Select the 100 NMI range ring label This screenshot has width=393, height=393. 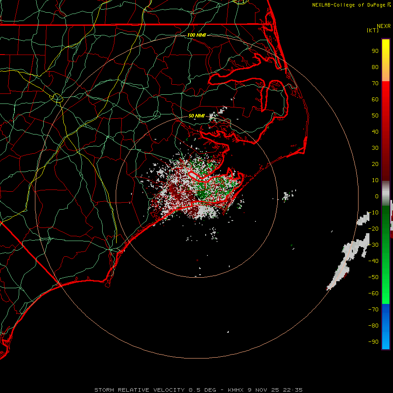(196, 35)
